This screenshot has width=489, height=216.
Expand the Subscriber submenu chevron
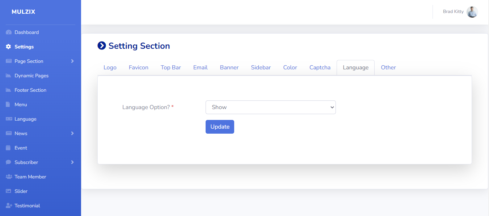(x=72, y=162)
